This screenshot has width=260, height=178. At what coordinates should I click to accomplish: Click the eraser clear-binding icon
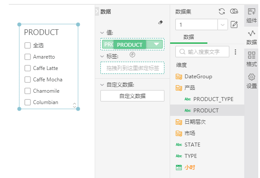[x=160, y=22]
